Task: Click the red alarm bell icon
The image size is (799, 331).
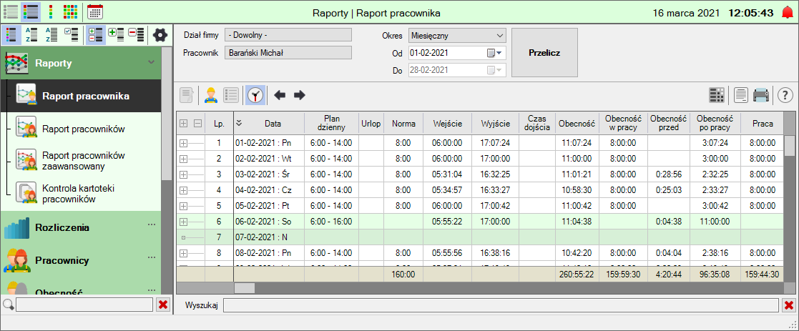Action: click(788, 12)
